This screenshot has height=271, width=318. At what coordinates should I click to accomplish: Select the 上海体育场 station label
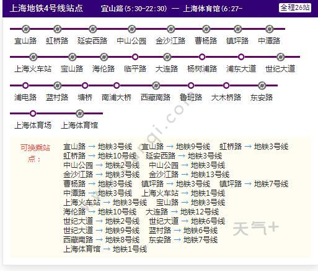[x=33, y=125]
